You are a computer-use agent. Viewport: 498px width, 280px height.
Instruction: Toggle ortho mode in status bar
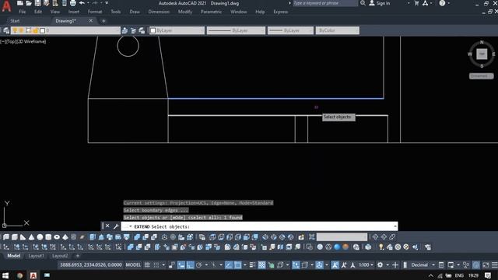point(190,265)
